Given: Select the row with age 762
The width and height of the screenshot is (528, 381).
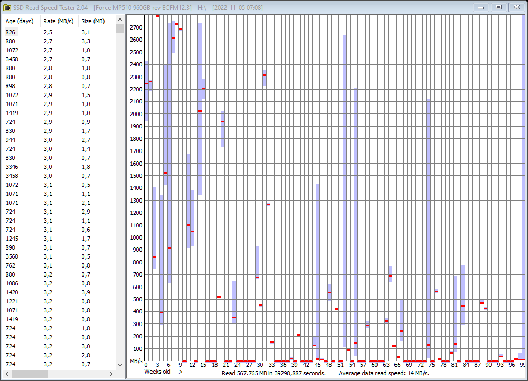Looking at the screenshot, I should pos(59,265).
